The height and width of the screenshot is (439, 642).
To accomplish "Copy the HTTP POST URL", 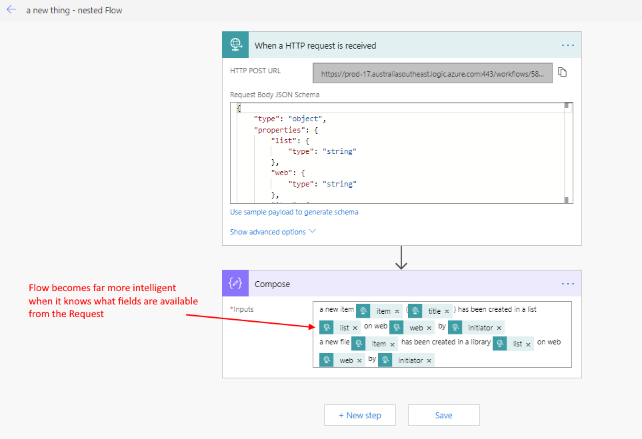I will point(562,73).
